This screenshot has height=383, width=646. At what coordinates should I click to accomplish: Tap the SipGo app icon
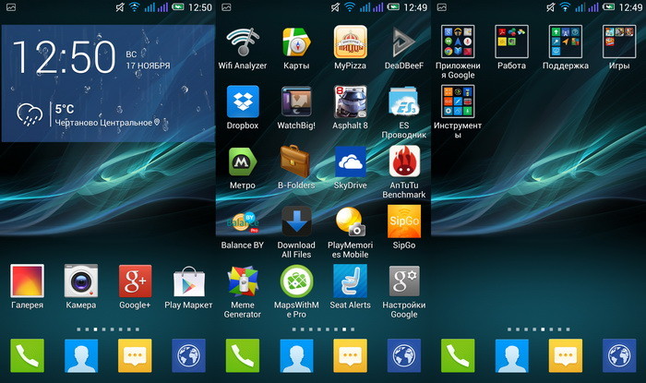coord(404,221)
